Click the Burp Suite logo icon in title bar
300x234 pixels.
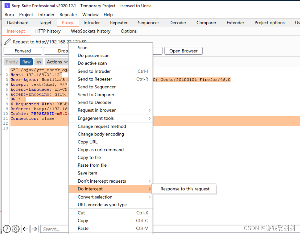pyautogui.click(x=7, y=5)
